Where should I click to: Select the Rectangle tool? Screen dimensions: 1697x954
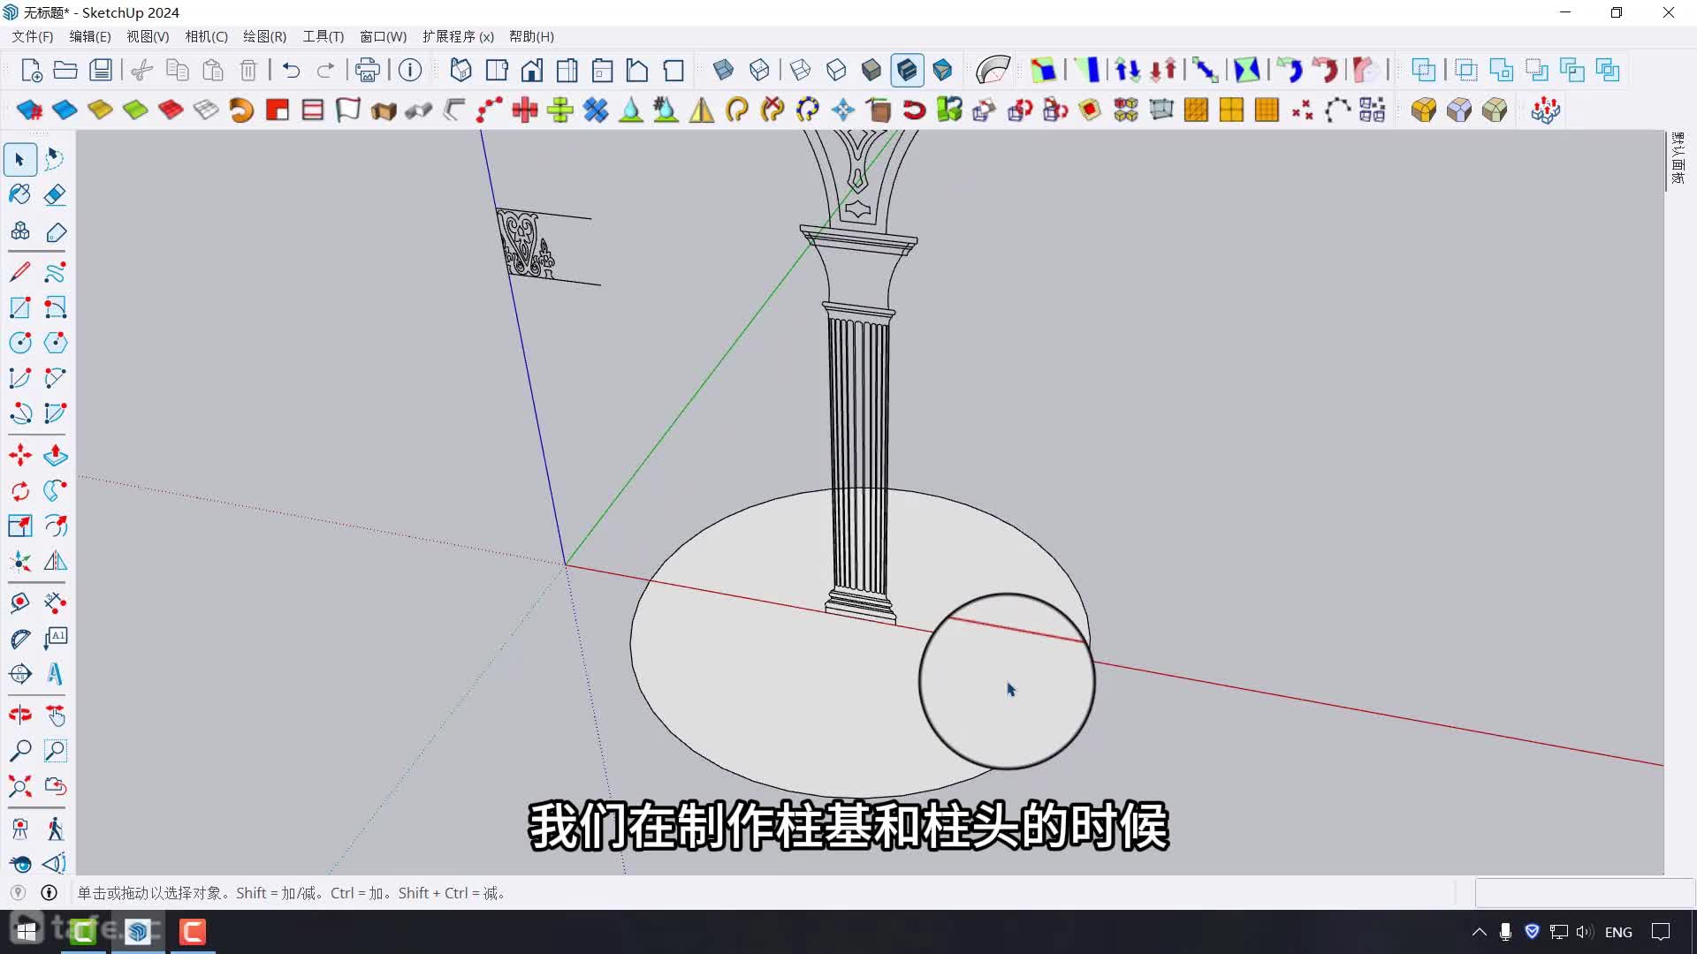point(19,307)
